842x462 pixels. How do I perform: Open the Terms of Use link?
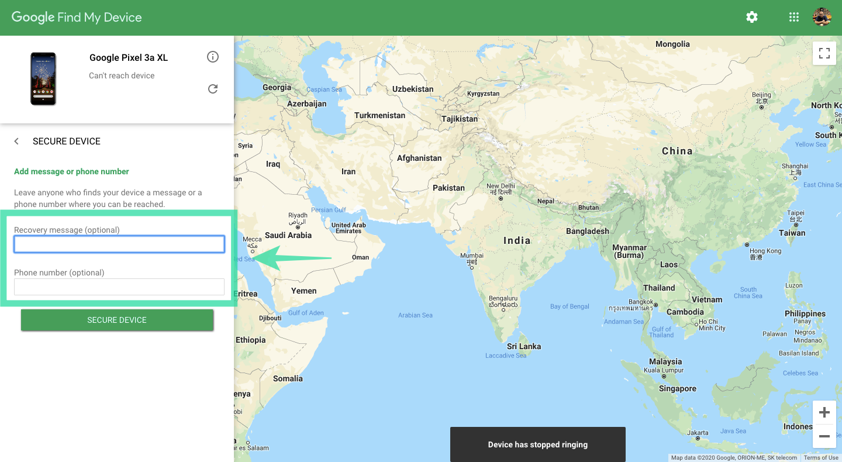coord(821,458)
